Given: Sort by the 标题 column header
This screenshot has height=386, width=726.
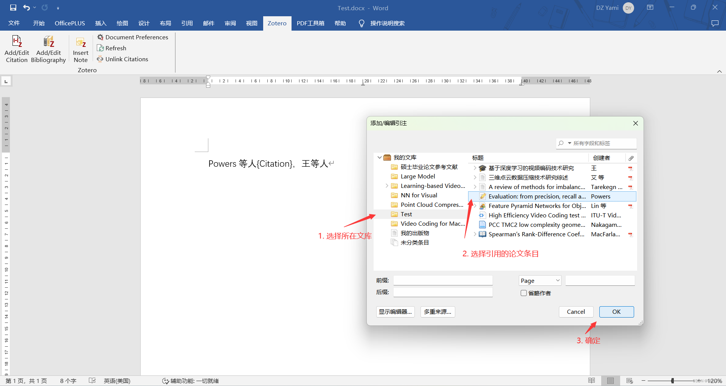Looking at the screenshot, I should tap(529, 158).
